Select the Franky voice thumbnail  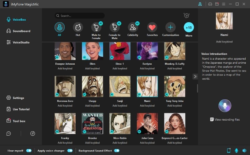point(65,123)
